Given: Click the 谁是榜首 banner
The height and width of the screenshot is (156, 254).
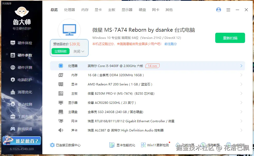Looking at the screenshot, I should 22,141.
